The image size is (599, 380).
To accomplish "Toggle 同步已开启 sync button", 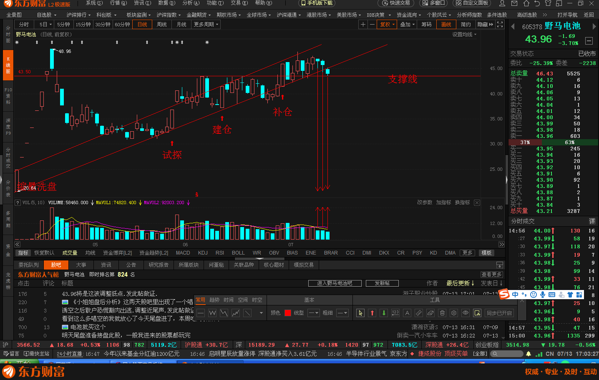I will [x=499, y=313].
